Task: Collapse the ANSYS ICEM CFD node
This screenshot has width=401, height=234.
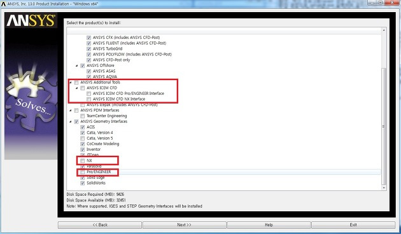Action: tap(76, 88)
